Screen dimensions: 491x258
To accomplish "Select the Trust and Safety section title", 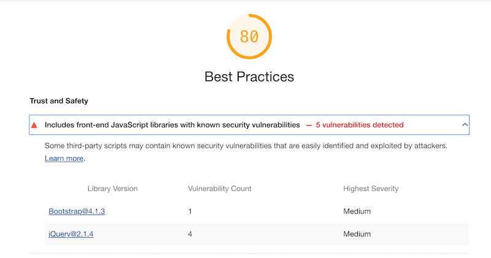I will [59, 101].
